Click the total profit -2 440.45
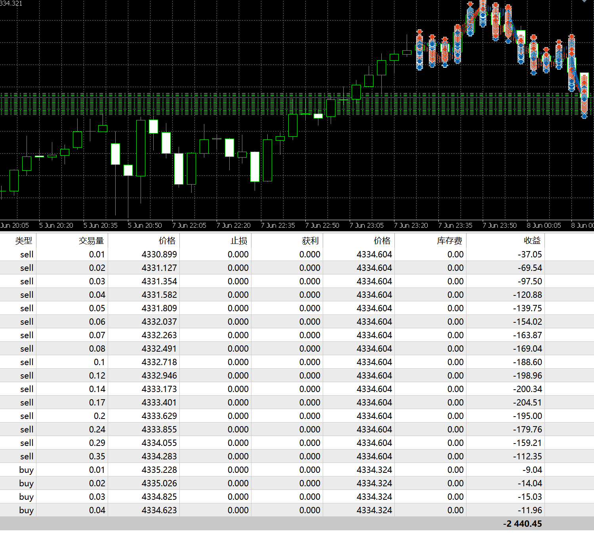The height and width of the screenshot is (537, 594). (x=522, y=524)
